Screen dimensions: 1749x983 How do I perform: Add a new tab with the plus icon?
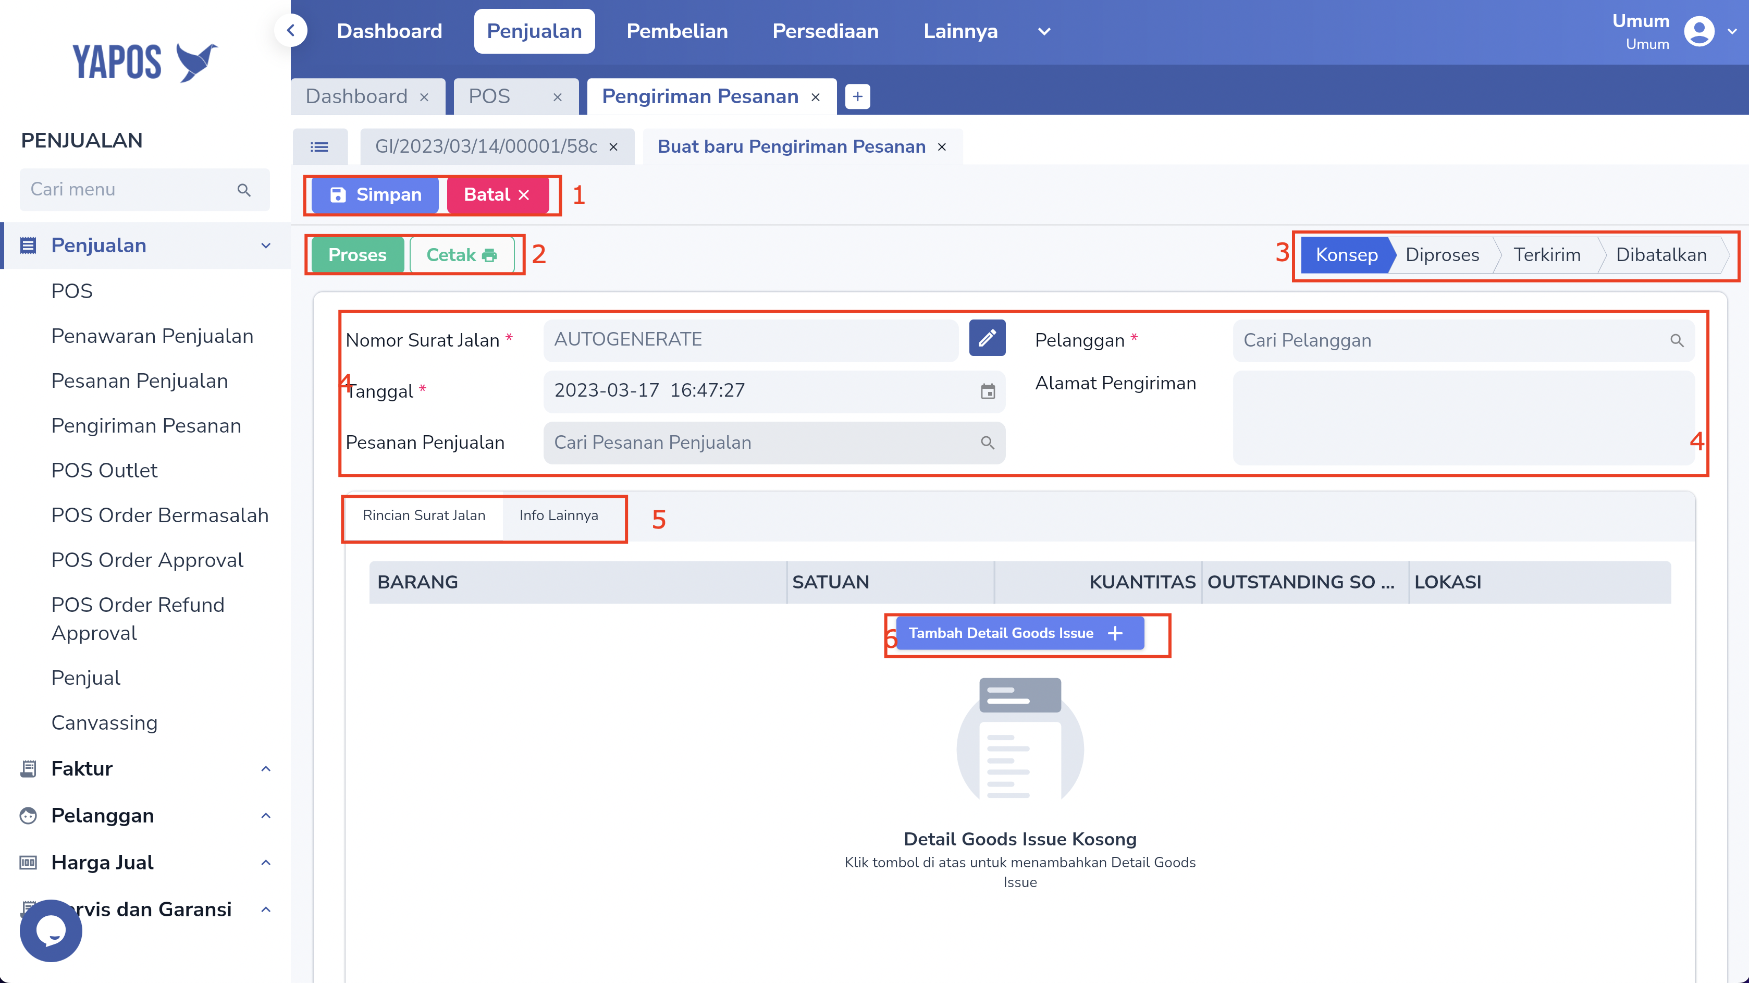(x=857, y=96)
